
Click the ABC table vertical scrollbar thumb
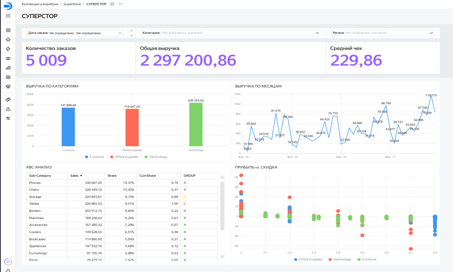click(x=222, y=206)
